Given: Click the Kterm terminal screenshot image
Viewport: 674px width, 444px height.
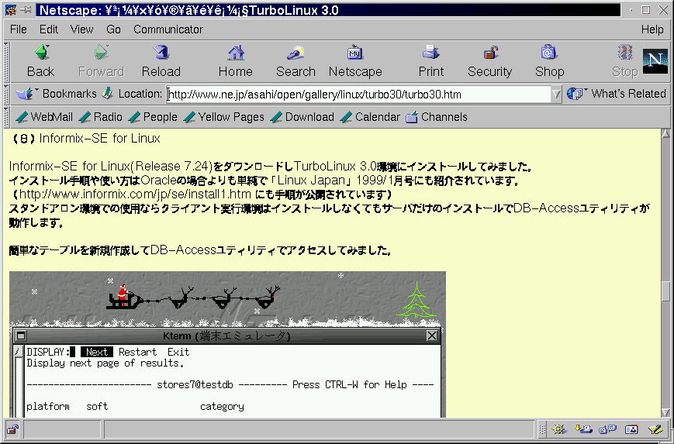Looking at the screenshot, I should [x=227, y=344].
